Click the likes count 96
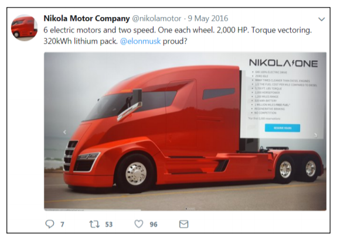The width and height of the screenshot is (337, 241). (154, 225)
